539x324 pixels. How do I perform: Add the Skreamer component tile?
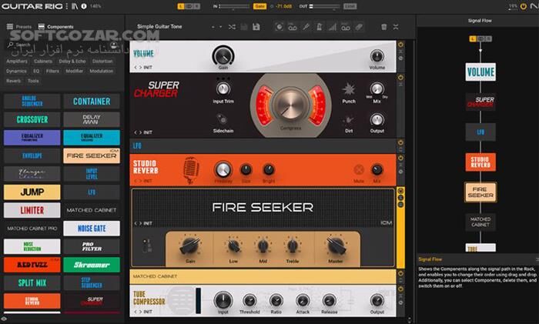[x=92, y=265]
